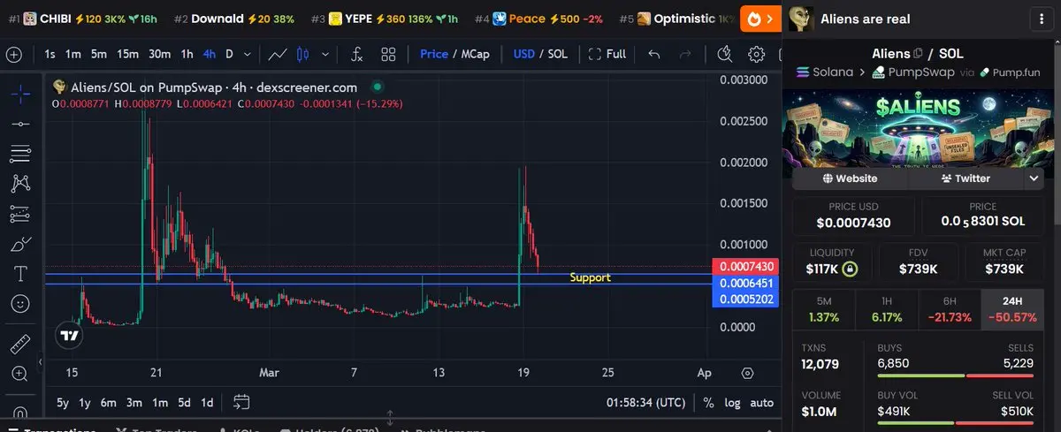Viewport: 1061px width, 432px height.
Task: Copy the Aliens token address
Action: pos(919,54)
